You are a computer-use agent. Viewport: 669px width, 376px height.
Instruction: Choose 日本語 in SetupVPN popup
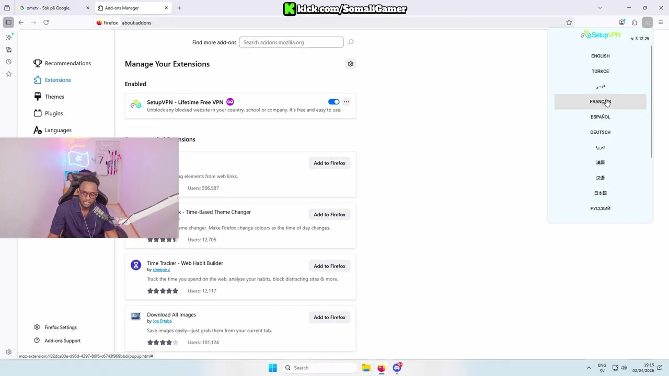(x=600, y=193)
